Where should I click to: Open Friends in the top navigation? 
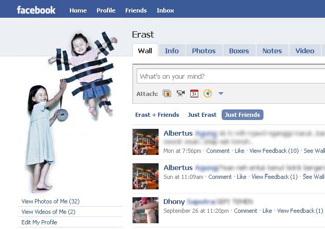coord(136,10)
